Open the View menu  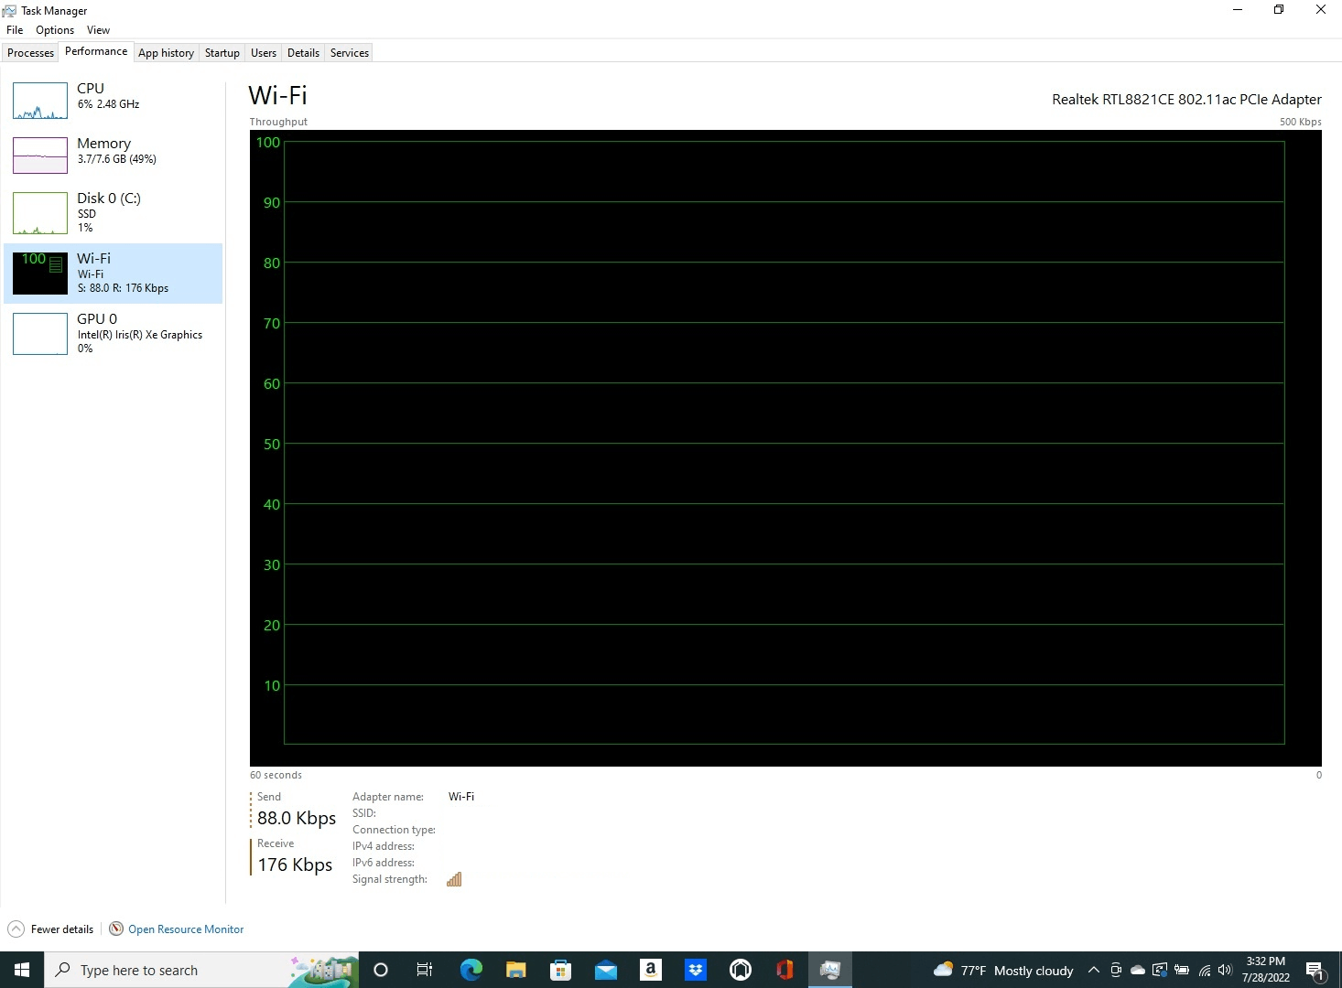(98, 29)
